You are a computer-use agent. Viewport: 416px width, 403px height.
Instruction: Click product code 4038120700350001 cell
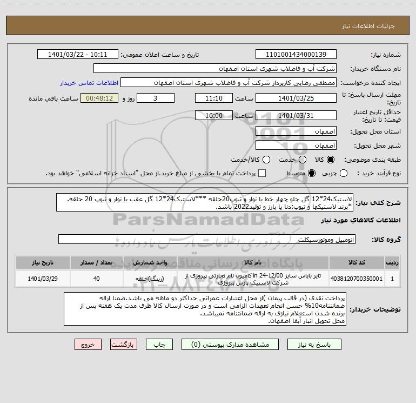pyautogui.click(x=357, y=279)
